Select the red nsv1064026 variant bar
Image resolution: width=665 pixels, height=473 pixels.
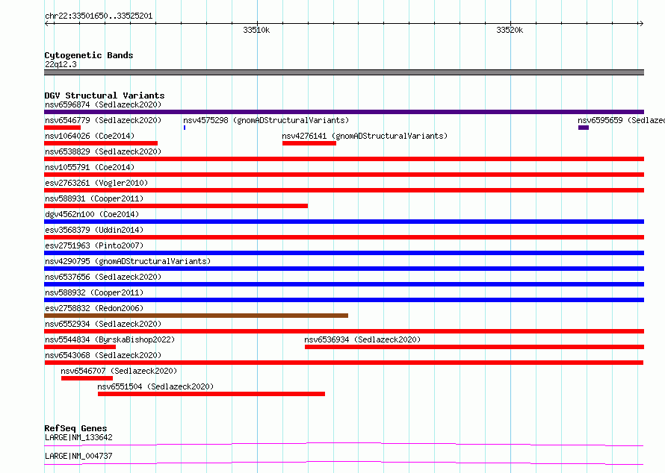(101, 143)
